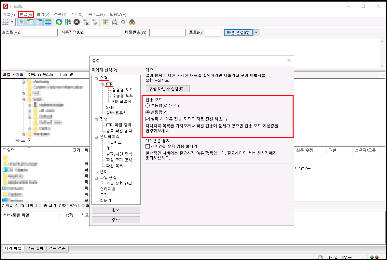Click the 구성 마법사 실행(R)... button
The width and height of the screenshot is (387, 260).
(168, 89)
